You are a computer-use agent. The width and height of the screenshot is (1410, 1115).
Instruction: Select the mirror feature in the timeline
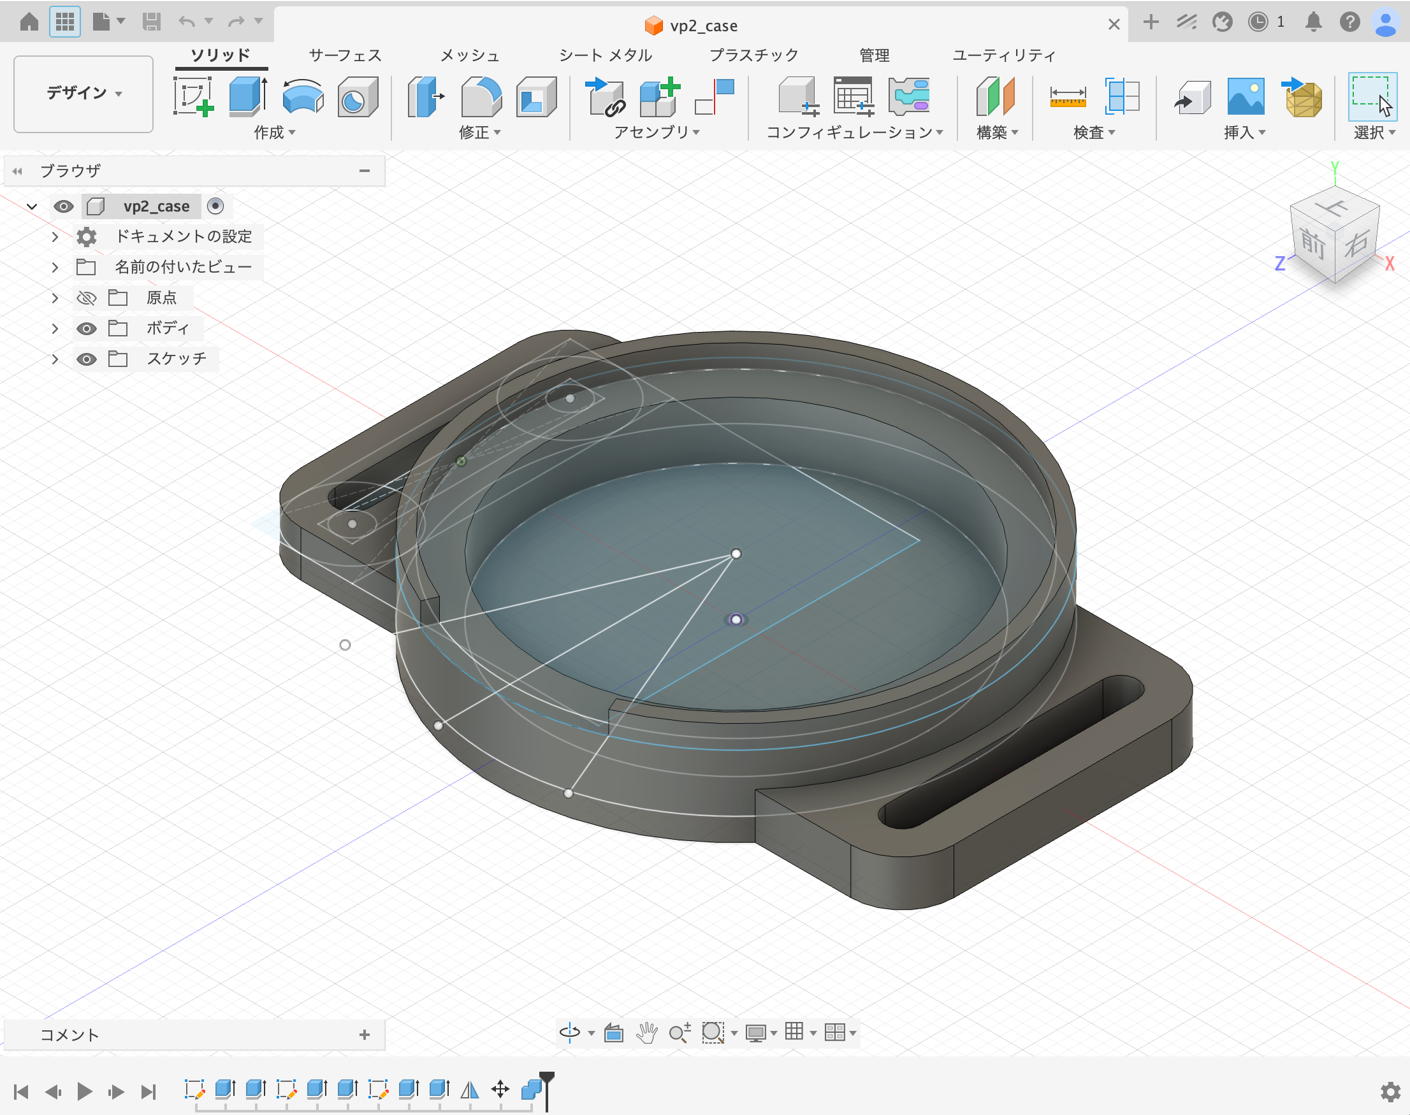tap(470, 1090)
